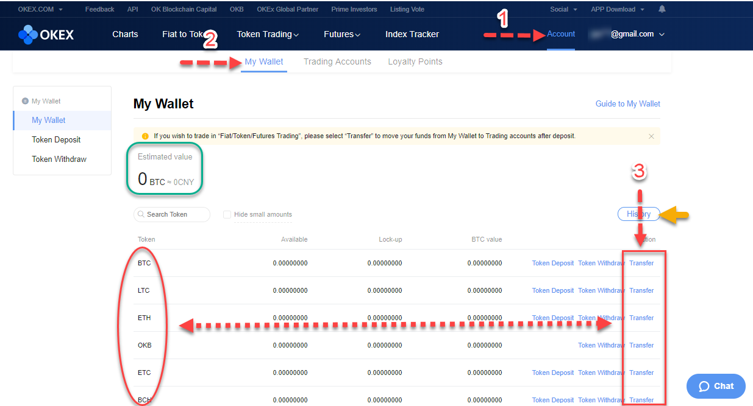Click Token Deposit for the ETC row
Image resolution: width=753 pixels, height=406 pixels.
click(x=553, y=373)
